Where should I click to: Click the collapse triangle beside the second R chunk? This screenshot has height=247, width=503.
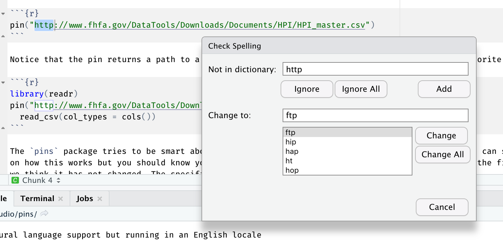(x=2, y=82)
